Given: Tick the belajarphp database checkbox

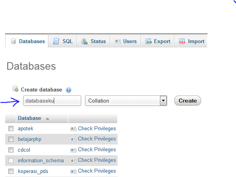Looking at the screenshot, I should pos(11,139).
